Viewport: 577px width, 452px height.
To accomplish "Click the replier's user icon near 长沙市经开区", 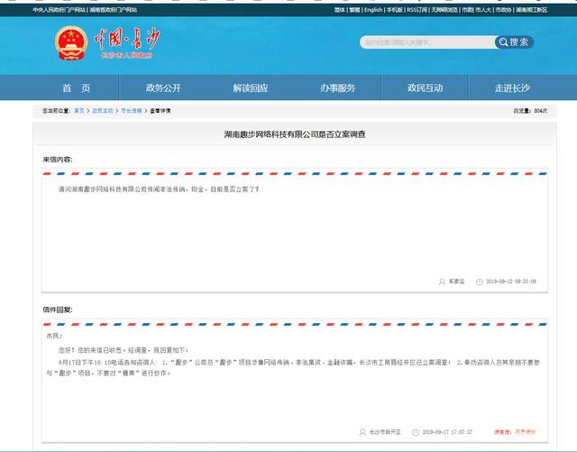I will [x=362, y=432].
